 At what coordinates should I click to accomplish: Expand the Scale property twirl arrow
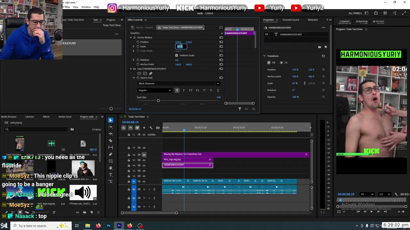134,46
